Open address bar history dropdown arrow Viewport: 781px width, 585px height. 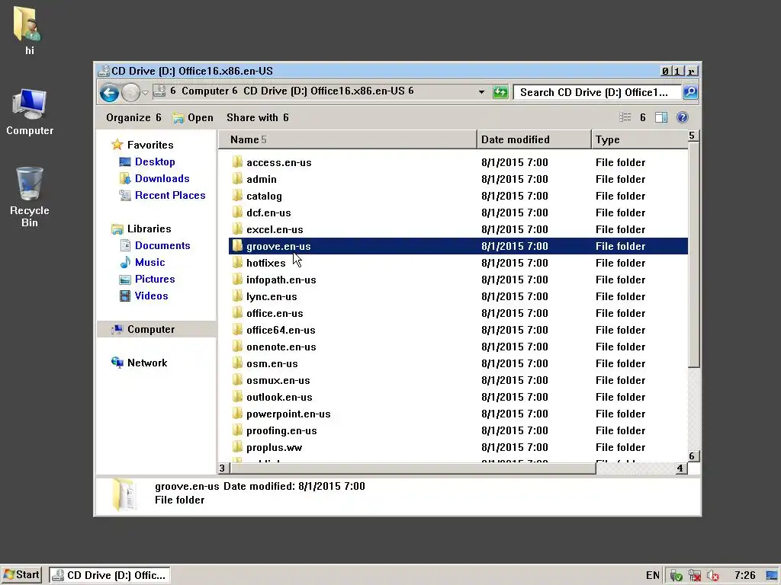tap(481, 92)
